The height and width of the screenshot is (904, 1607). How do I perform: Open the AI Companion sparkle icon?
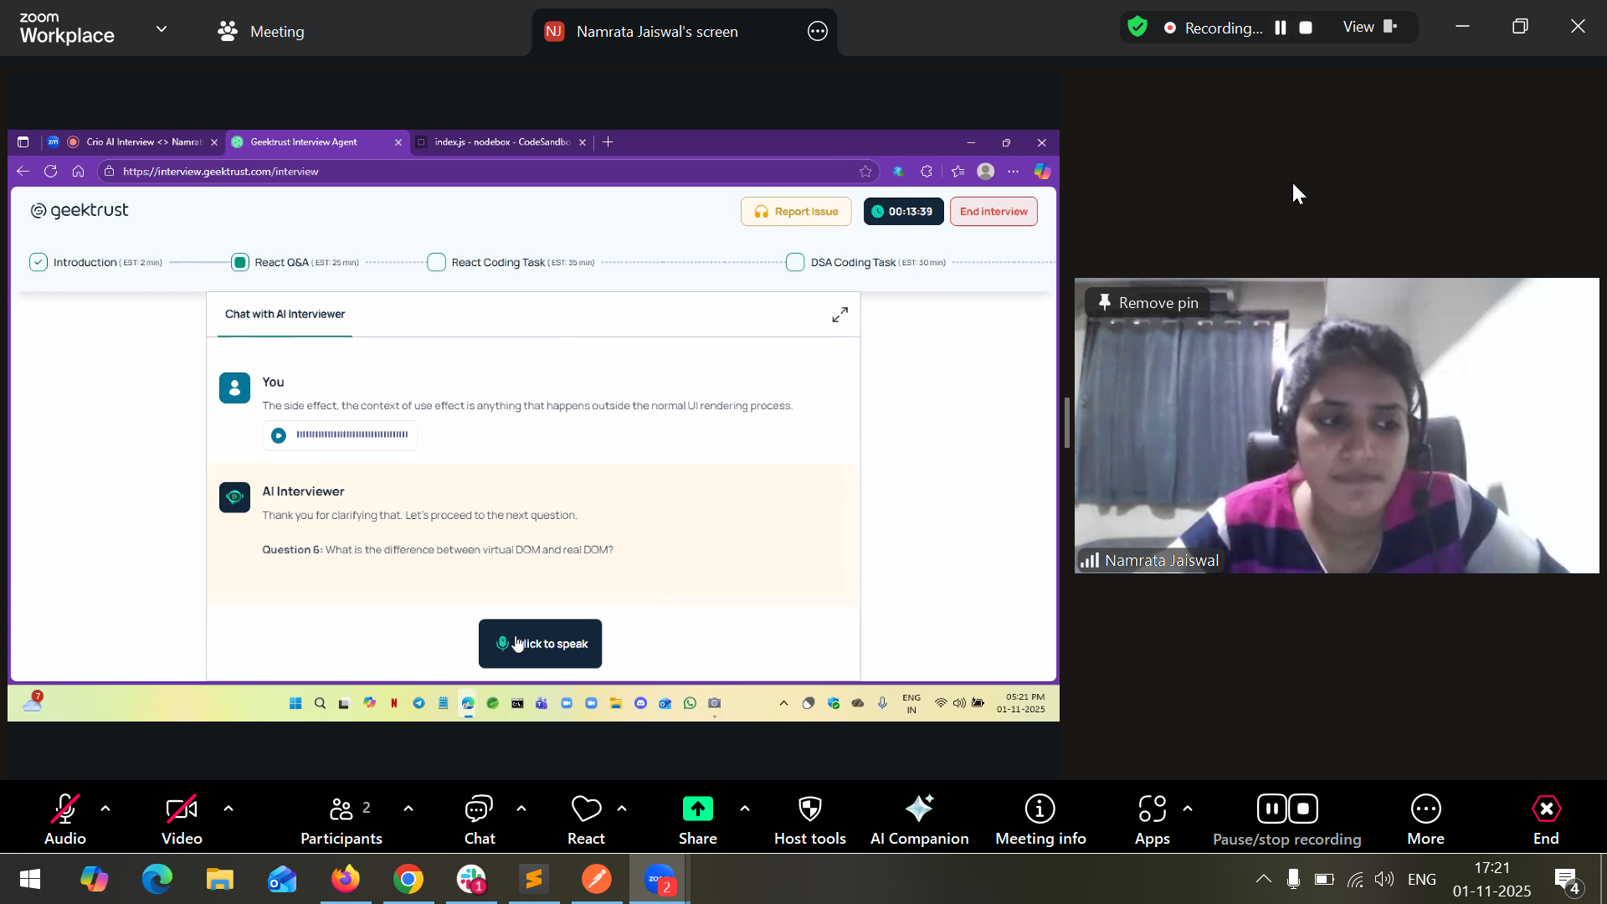[x=919, y=809]
